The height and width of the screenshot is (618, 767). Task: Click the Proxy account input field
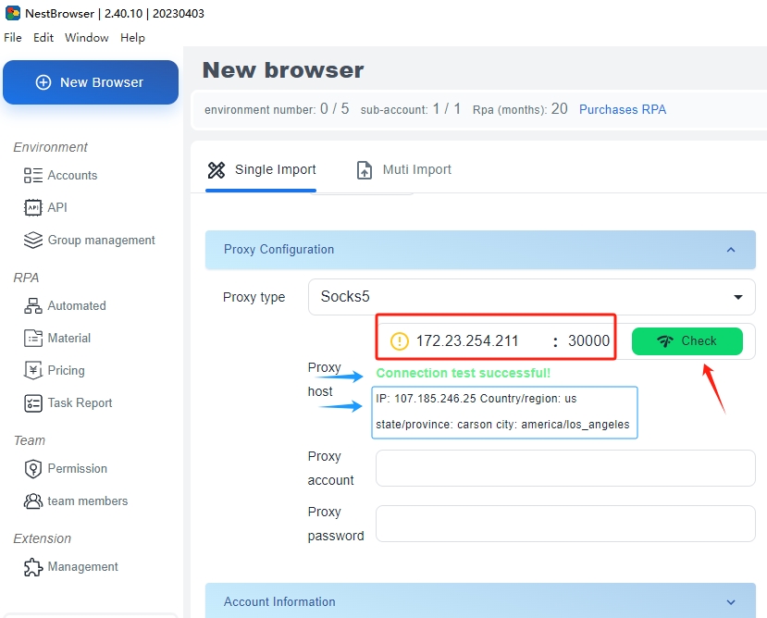point(565,468)
